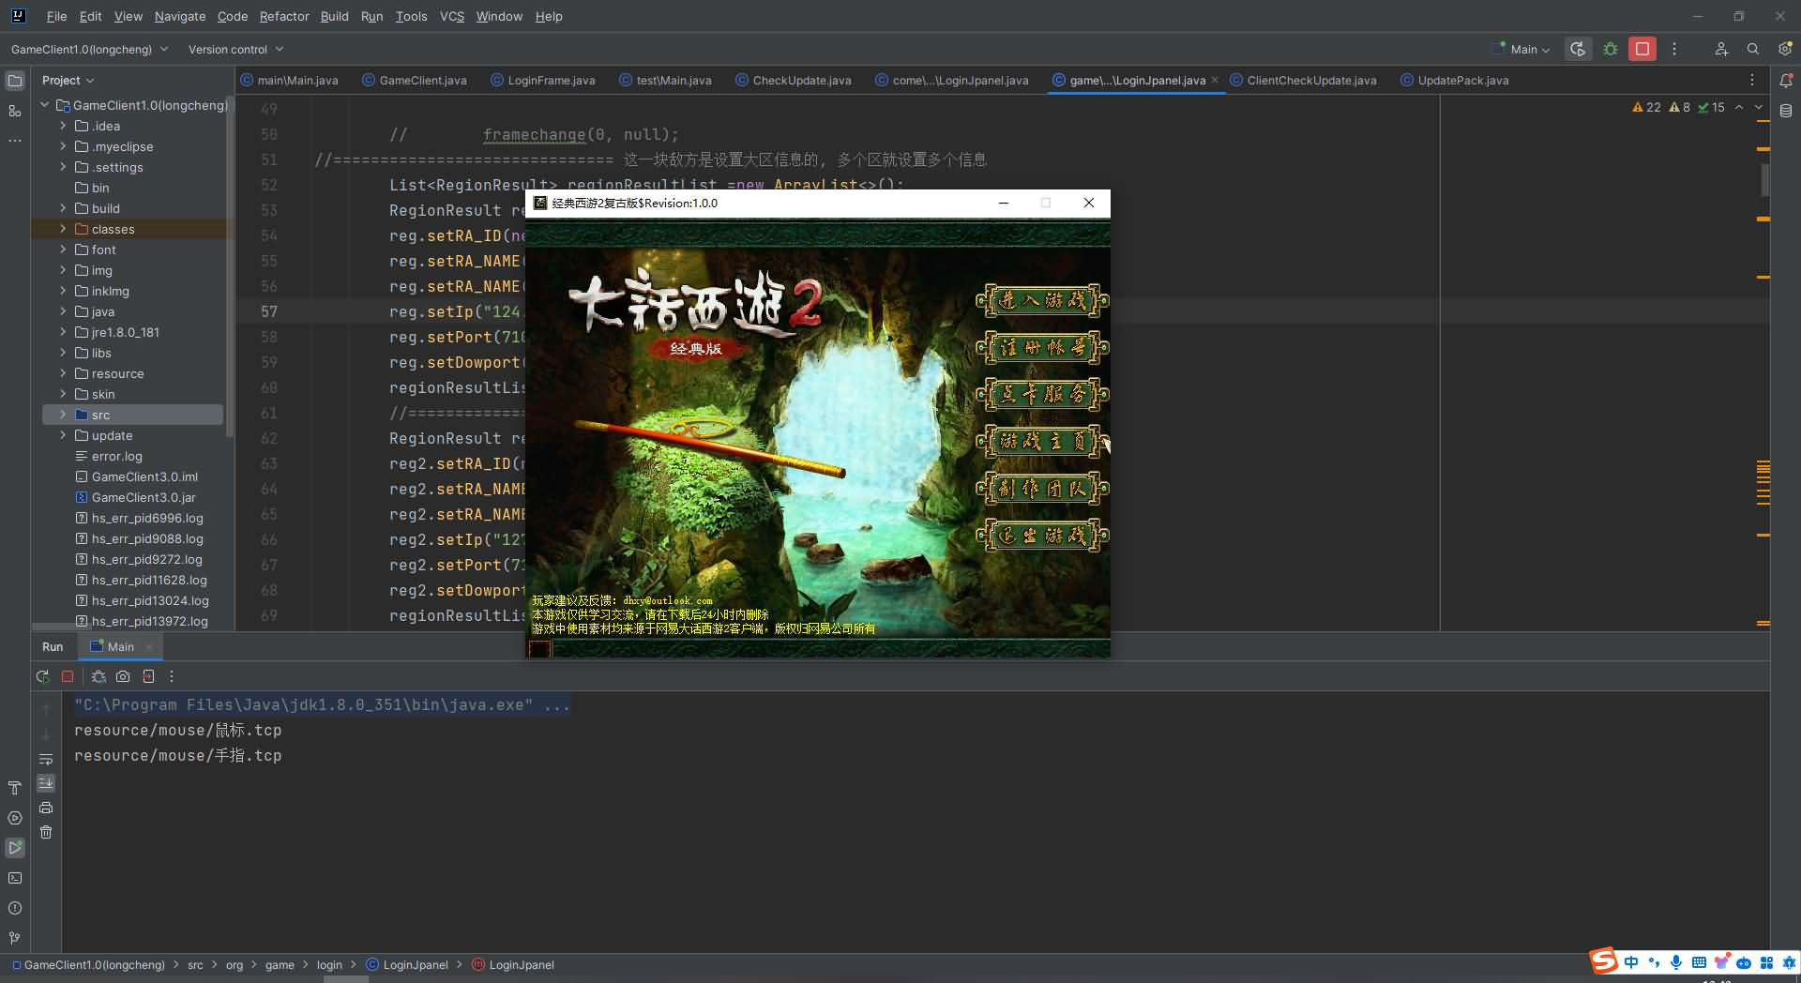Screen dimensions: 1801x983
Task: Stop the running Main process in top toolbar
Action: click(x=1642, y=49)
